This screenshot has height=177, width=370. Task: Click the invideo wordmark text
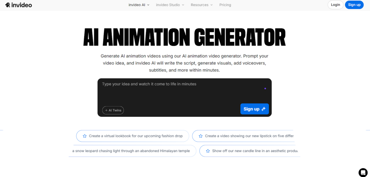tap(21, 5)
